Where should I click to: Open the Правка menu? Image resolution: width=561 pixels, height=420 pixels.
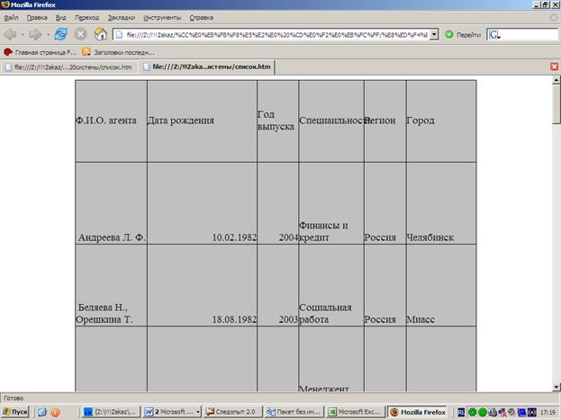click(37, 17)
